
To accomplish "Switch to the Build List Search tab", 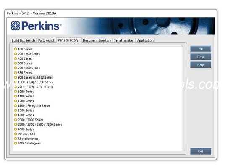I will (x=23, y=40).
